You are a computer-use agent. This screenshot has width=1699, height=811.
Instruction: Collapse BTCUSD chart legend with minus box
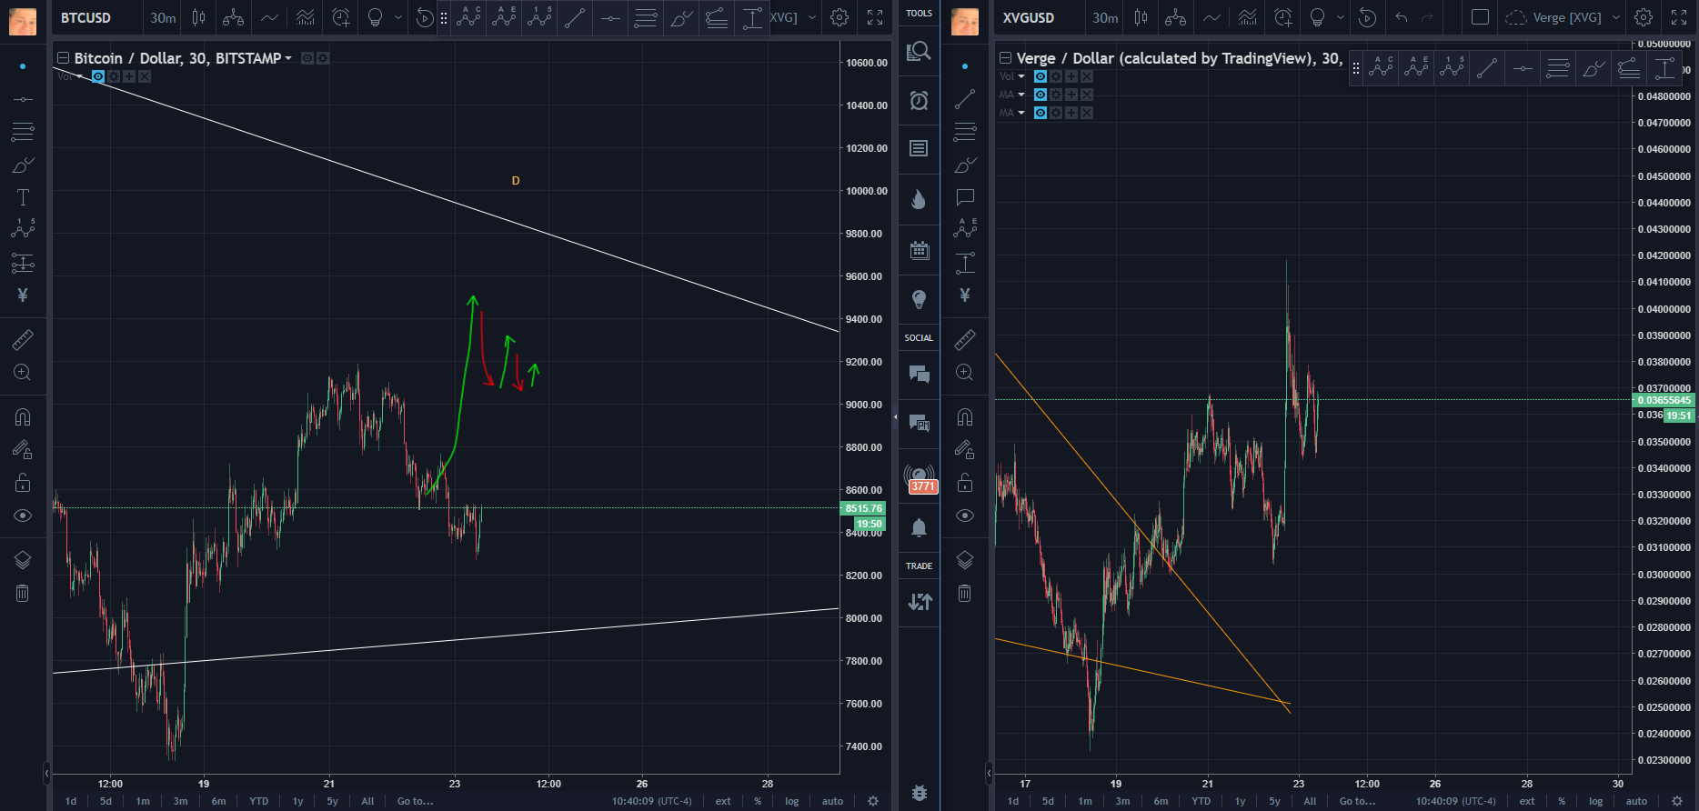click(64, 58)
